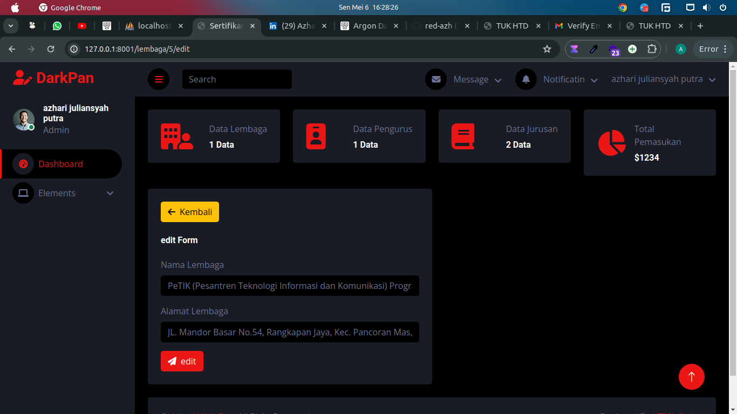Submit form with red edit button
This screenshot has height=414, width=737.
click(182, 361)
